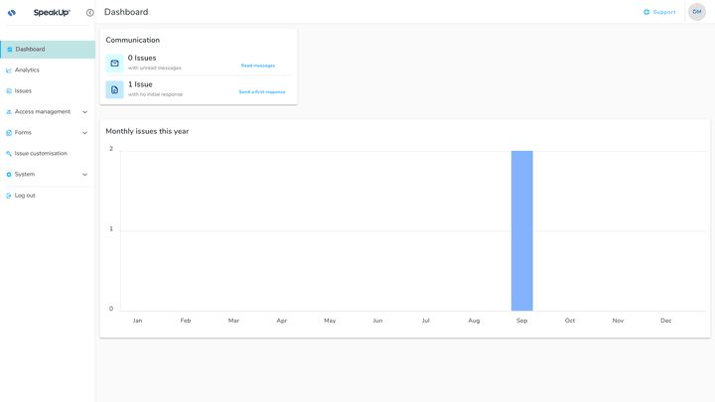Click the SpeakUp logo in the header

tap(40, 13)
